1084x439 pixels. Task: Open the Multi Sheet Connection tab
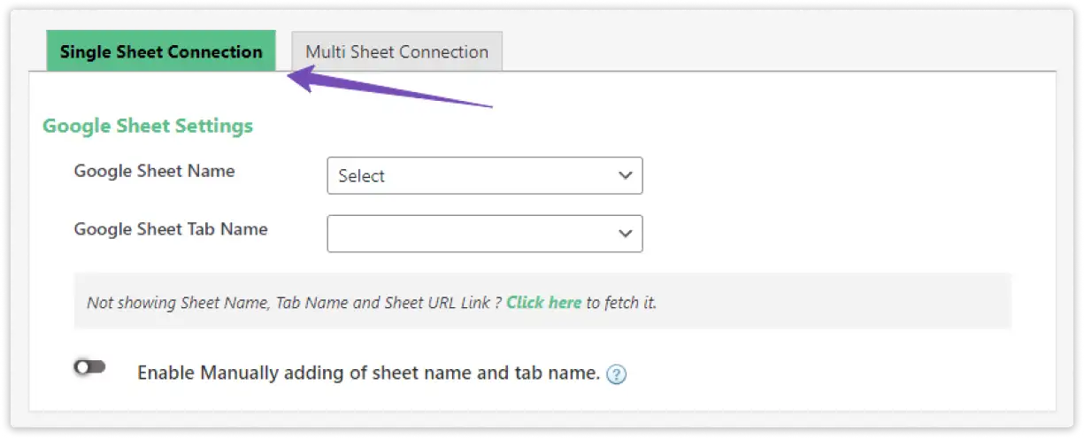(396, 51)
